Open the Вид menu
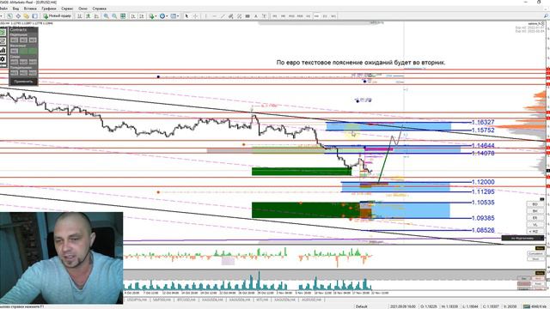Viewport: 550px width, 309px height. (x=15, y=9)
